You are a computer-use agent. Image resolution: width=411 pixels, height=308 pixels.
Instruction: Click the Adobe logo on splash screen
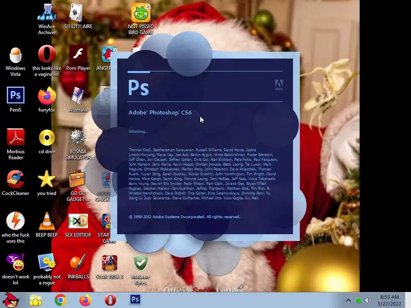pyautogui.click(x=279, y=85)
